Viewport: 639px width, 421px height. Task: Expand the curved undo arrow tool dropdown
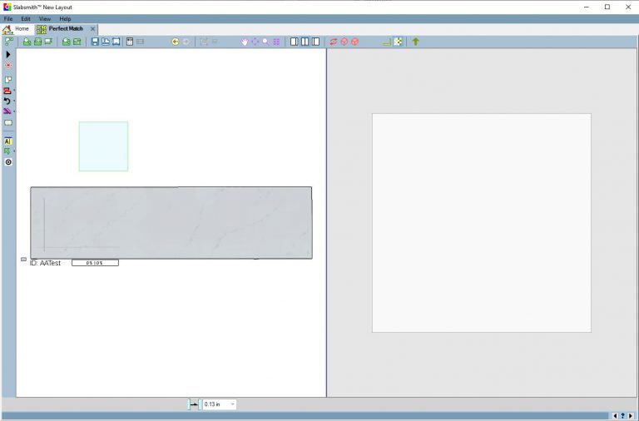[x=14, y=102]
